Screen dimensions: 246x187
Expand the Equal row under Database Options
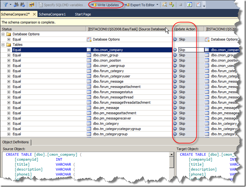click(x=9, y=39)
